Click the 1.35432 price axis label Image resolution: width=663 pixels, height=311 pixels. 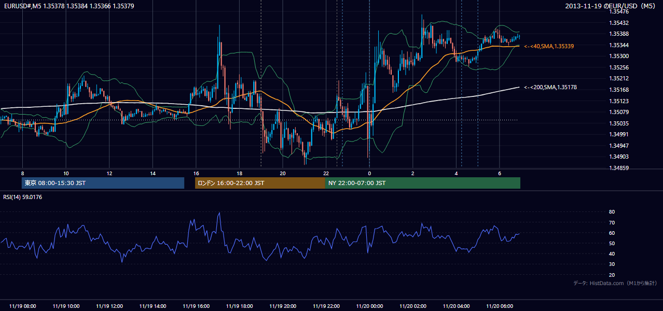point(619,23)
